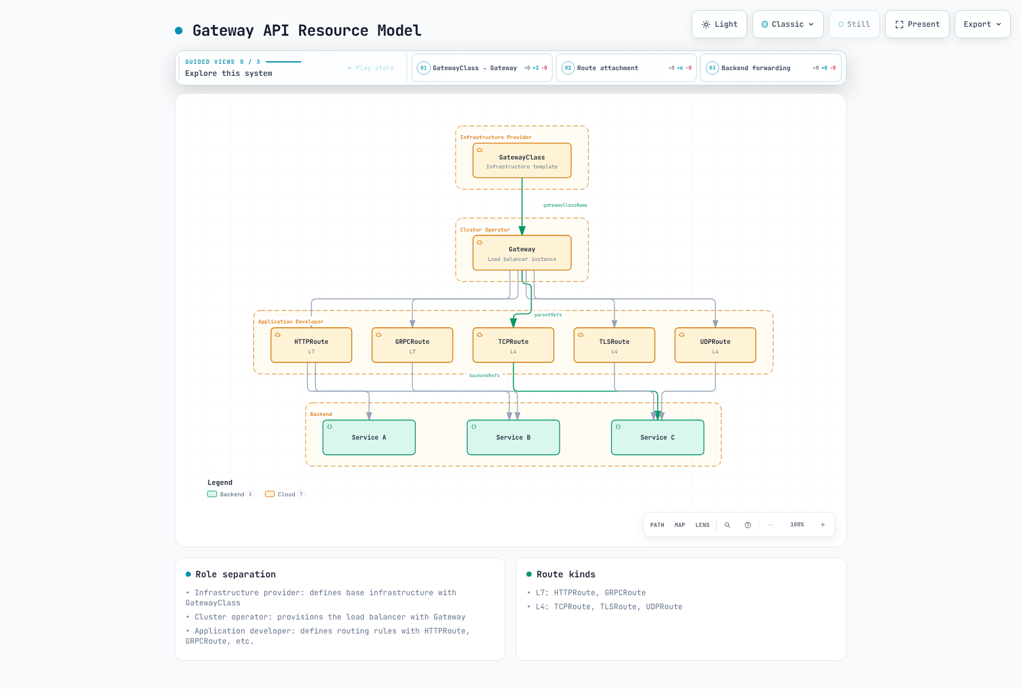Click the cloud icon on HTTPRoute node
Image resolution: width=1021 pixels, height=689 pixels.
tap(278, 335)
